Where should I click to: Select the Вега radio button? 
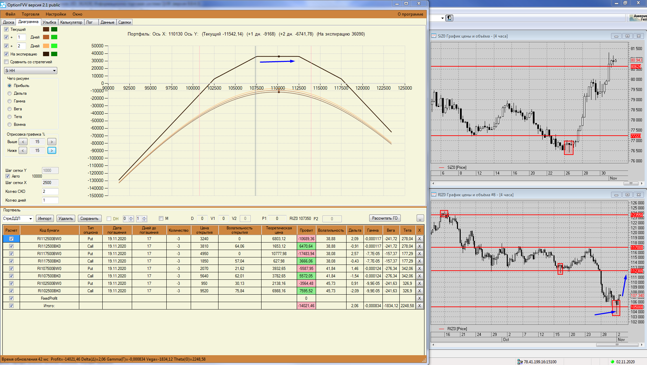pyautogui.click(x=9, y=109)
